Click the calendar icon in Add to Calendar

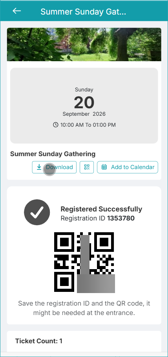point(104,167)
